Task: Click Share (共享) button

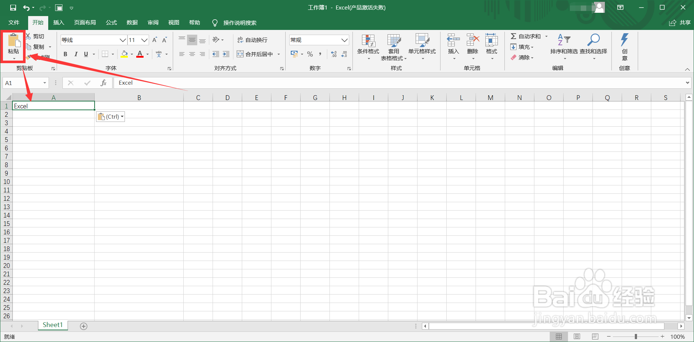Action: tap(680, 23)
